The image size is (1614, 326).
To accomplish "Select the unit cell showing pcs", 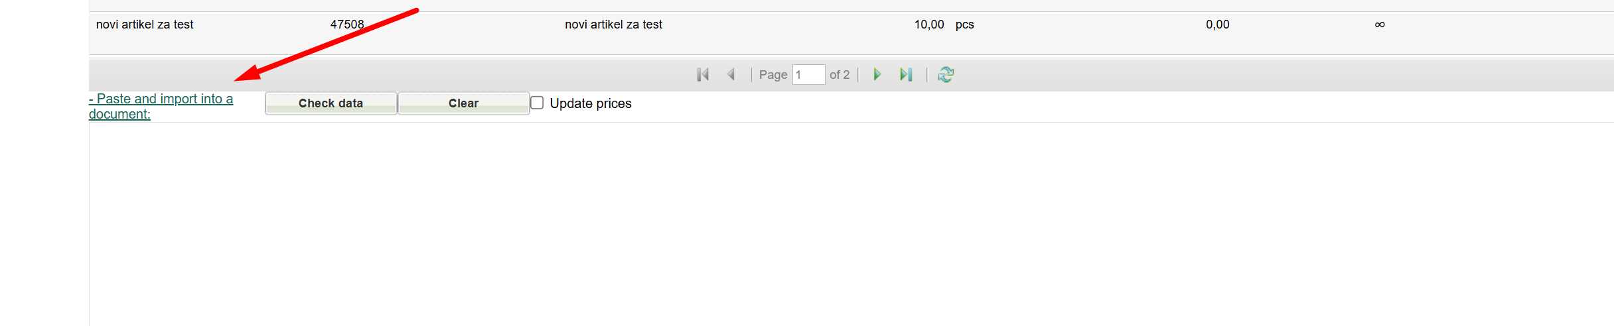I will point(965,25).
